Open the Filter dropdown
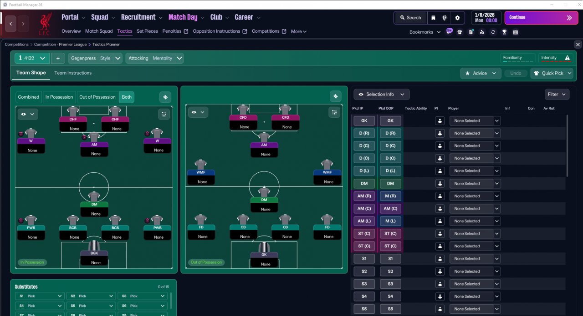The image size is (583, 316). click(557, 94)
